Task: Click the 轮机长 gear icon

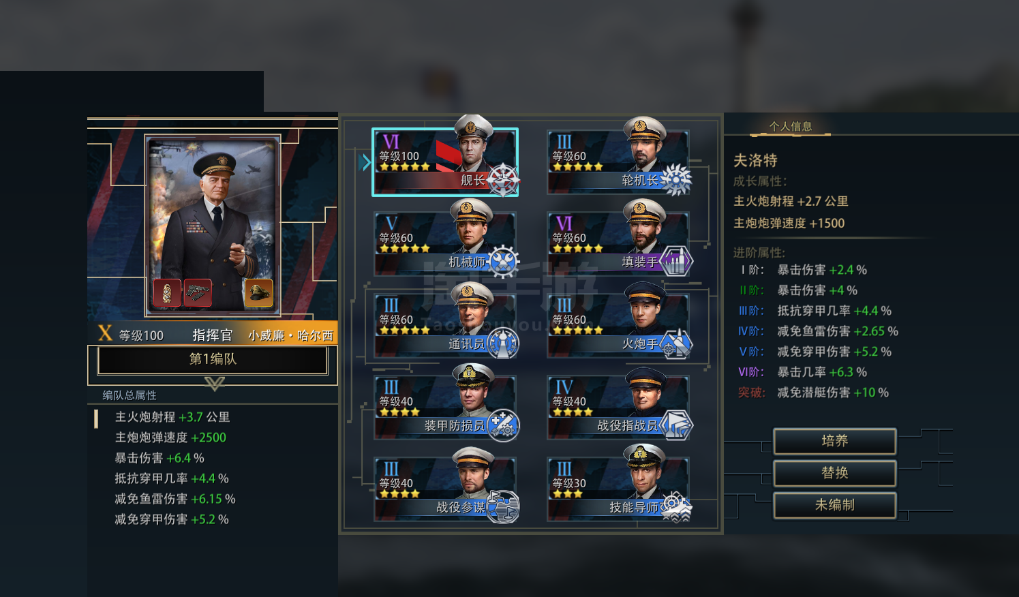Action: click(x=675, y=180)
